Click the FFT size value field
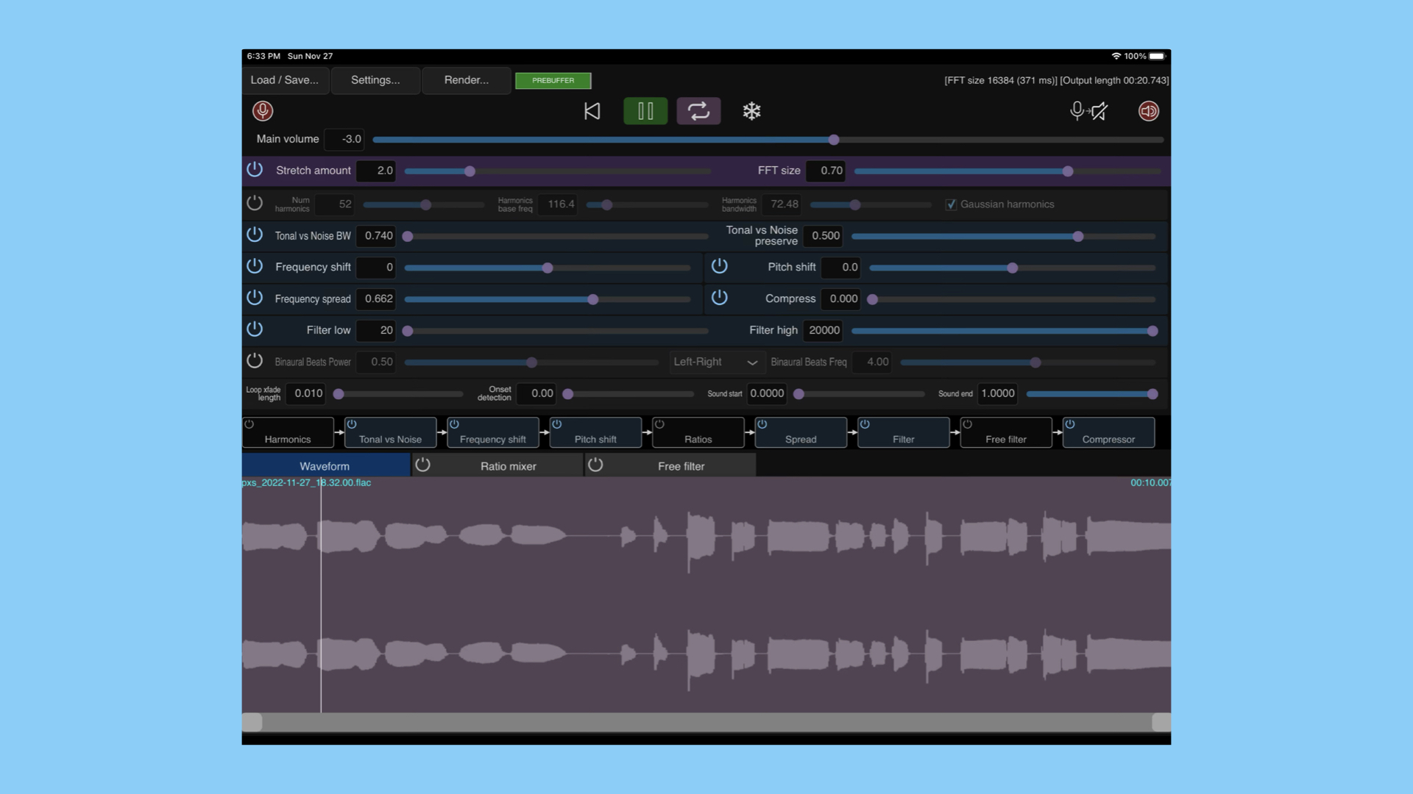 pyautogui.click(x=826, y=171)
